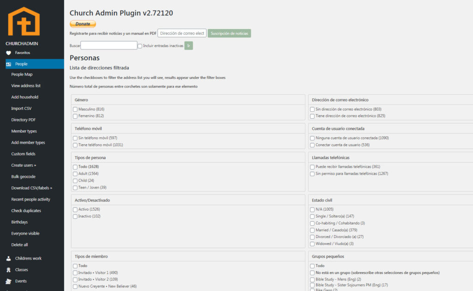The width and height of the screenshot is (473, 291).
Task: Click the ChurchAdmin house logo
Action: pos(24,21)
